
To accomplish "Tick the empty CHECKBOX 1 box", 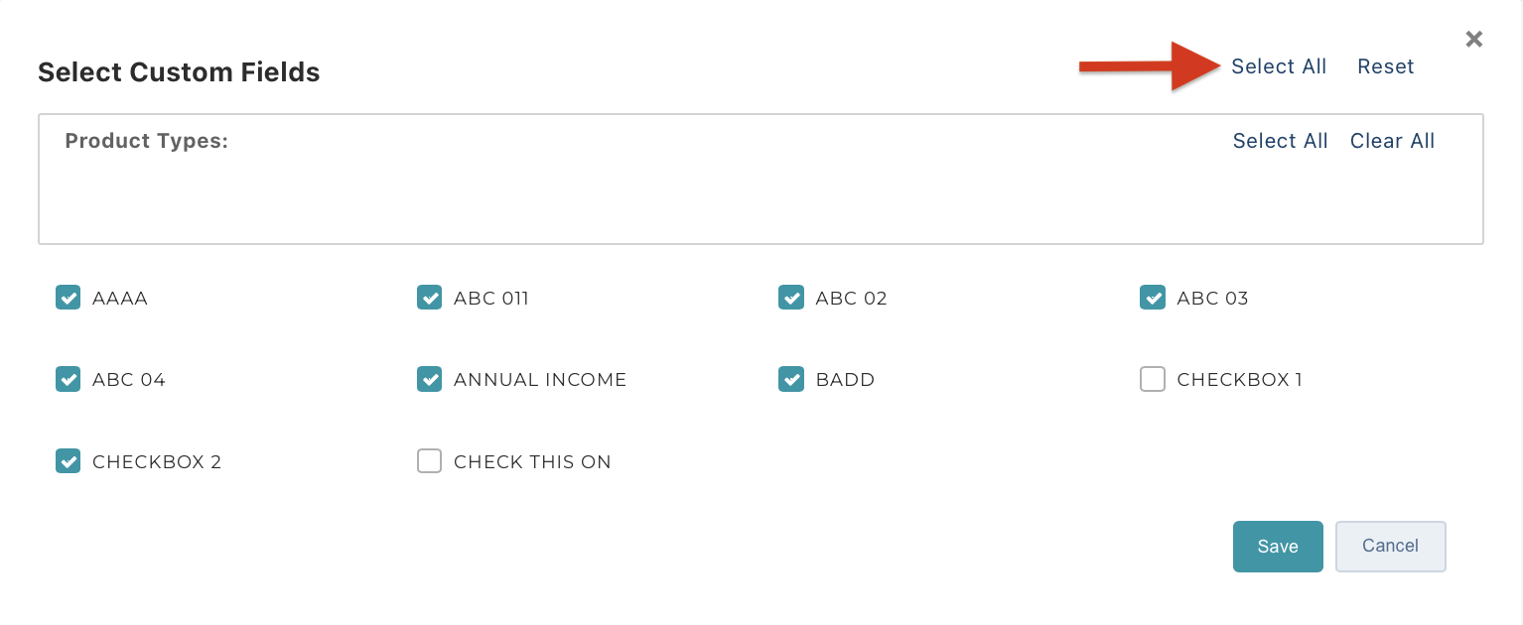I will click(x=1153, y=379).
